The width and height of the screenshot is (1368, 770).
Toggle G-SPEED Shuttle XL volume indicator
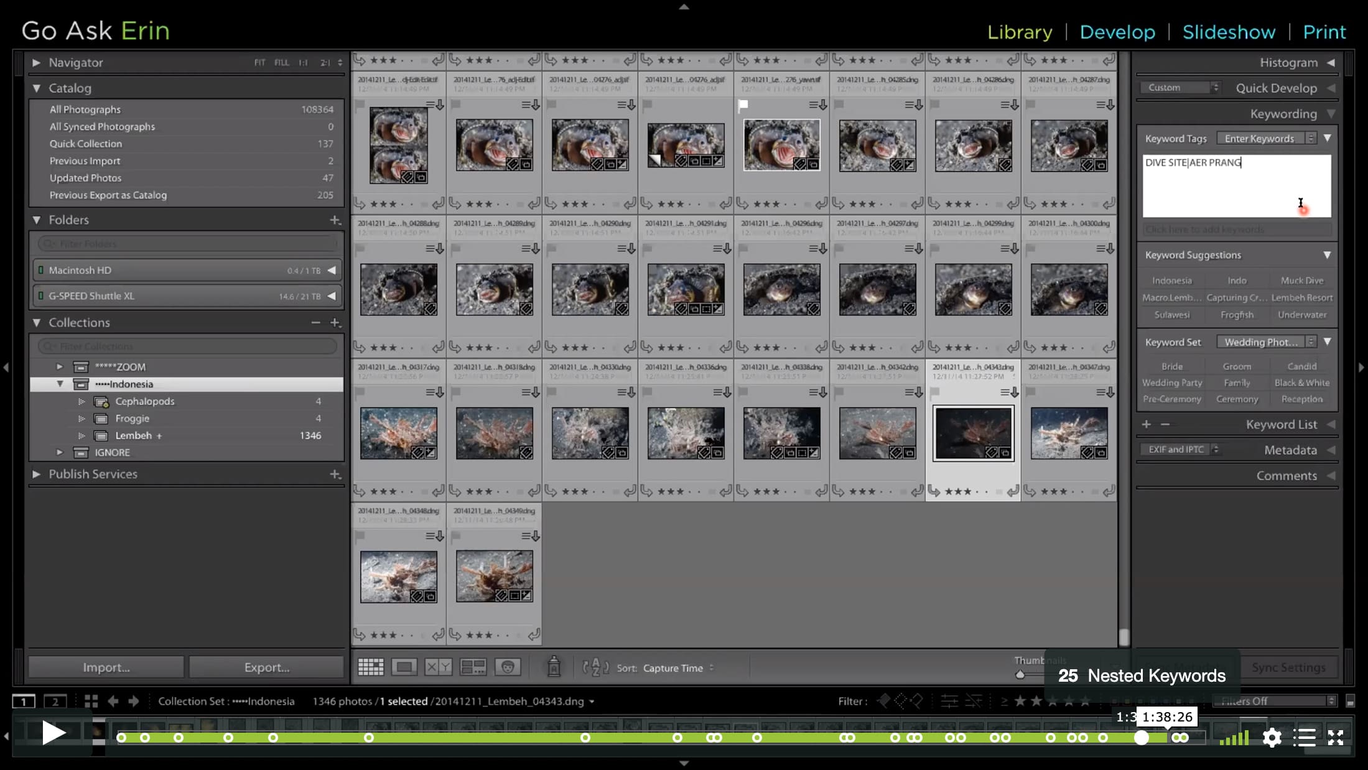click(40, 296)
